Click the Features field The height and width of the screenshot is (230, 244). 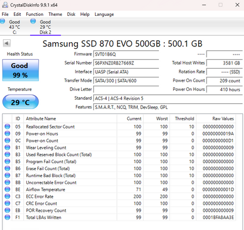[168, 107]
